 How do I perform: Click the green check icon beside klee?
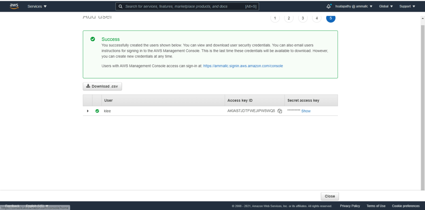[97, 111]
